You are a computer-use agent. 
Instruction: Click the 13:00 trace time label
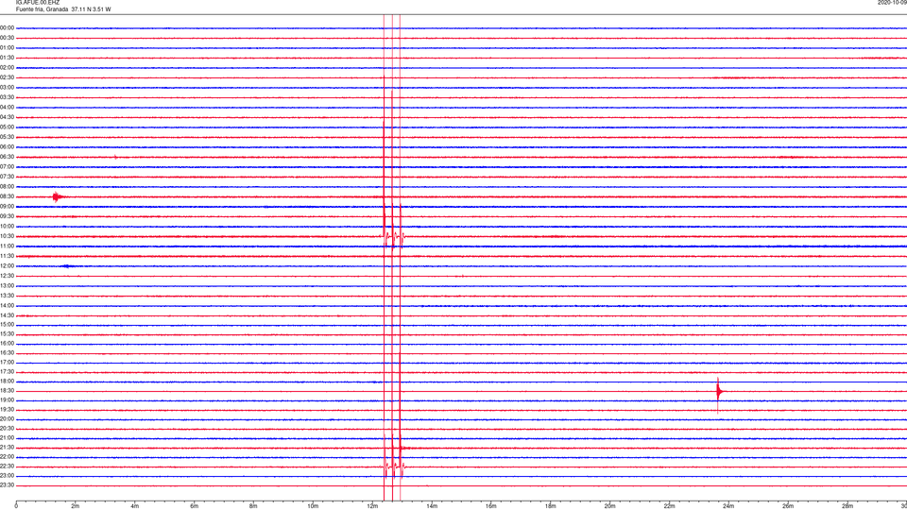coord(7,285)
